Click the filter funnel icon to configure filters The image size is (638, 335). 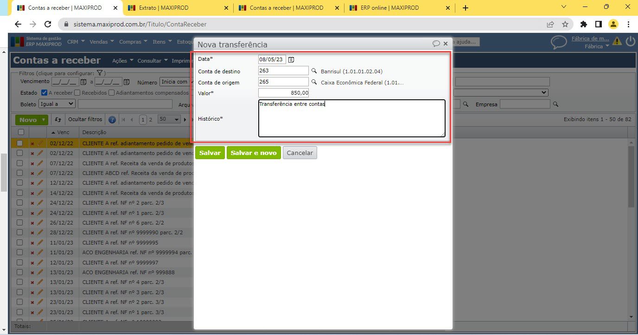[x=99, y=73]
